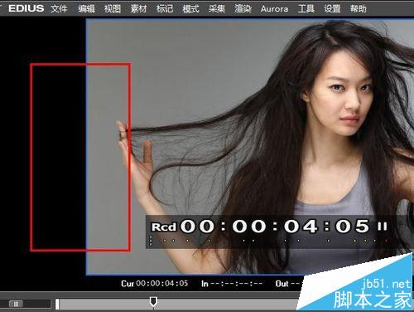The image size is (414, 312).
Task: Click the In timecode field
Action: click(232, 284)
